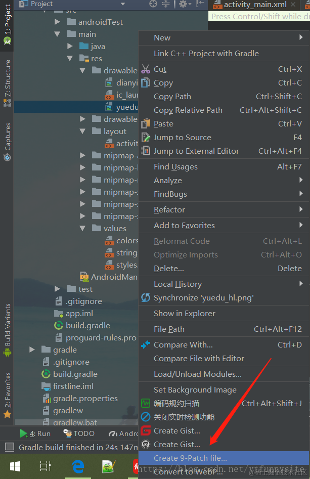Click the 关闭实时检测功能 blue circle icon
Image resolution: width=310 pixels, height=479 pixels.
(146, 417)
